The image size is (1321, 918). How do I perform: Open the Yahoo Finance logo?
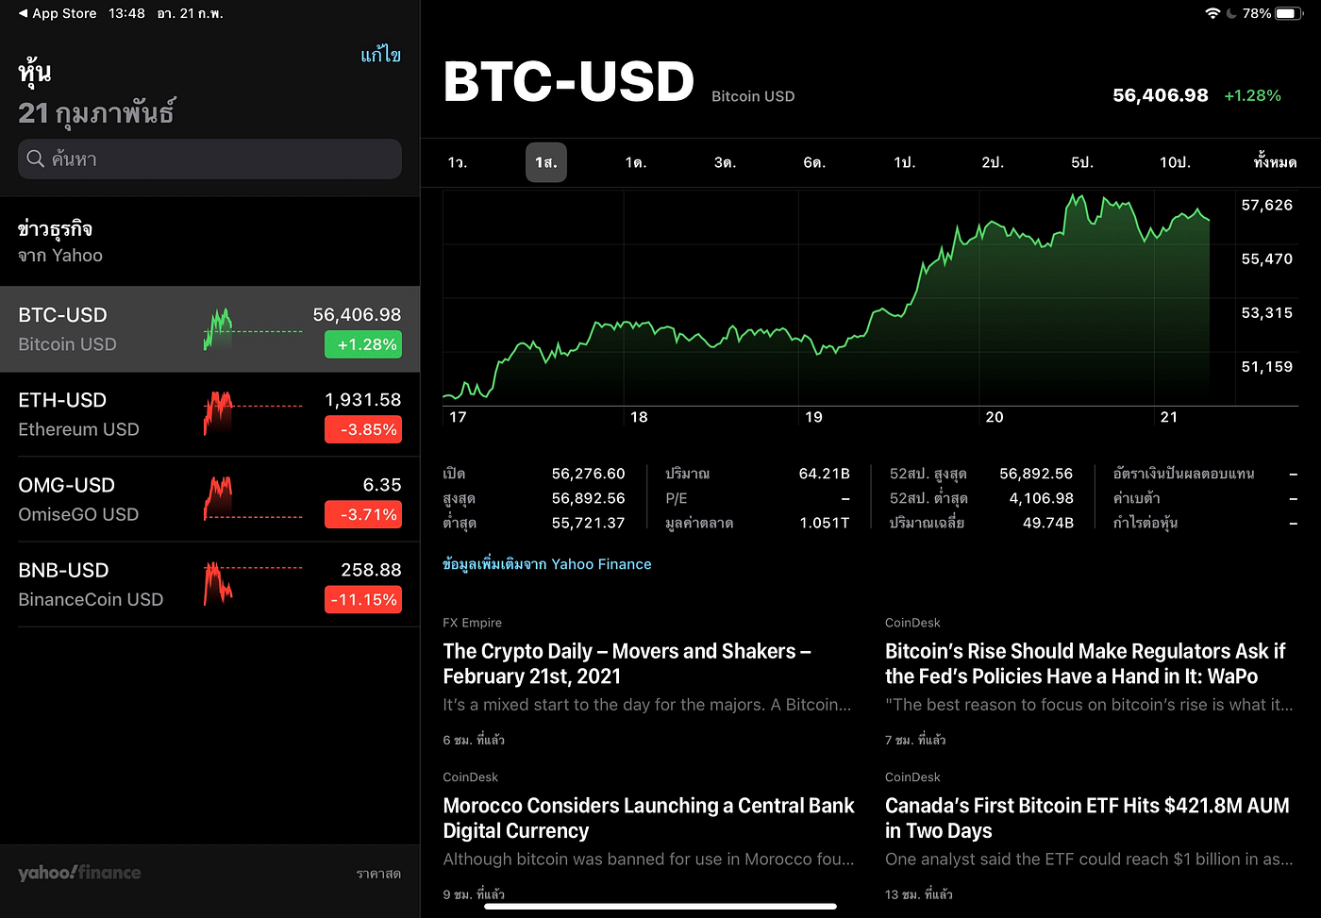point(79,873)
